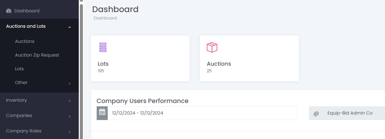Viewport: 385px width, 139px height.
Task: Click the sidebar vertical scrollbar
Action: [81, 71]
